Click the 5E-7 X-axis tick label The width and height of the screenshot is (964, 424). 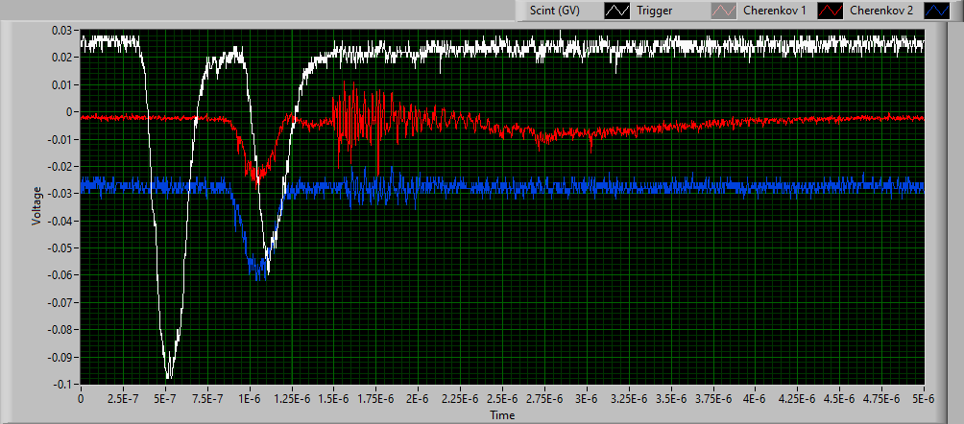(x=165, y=398)
